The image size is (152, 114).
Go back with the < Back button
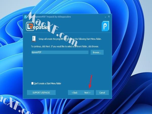(74, 92)
